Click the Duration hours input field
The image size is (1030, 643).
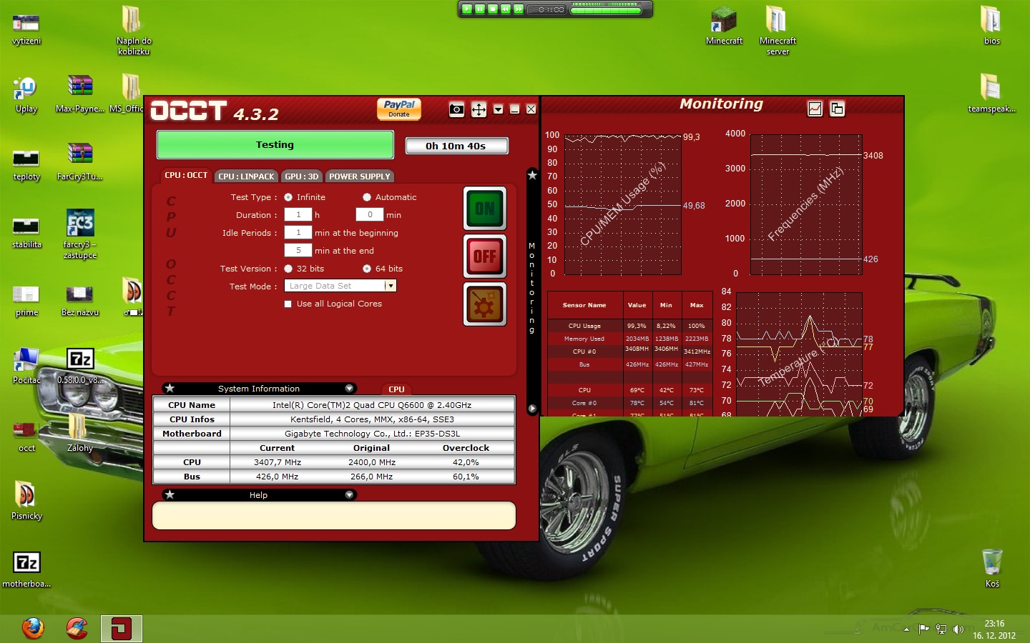pos(298,214)
